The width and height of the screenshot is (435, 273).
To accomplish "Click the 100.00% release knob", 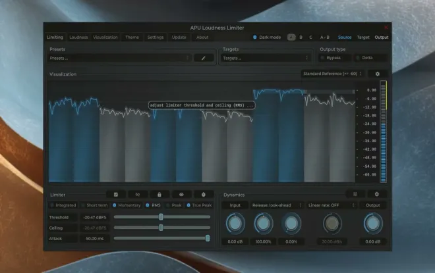I will tap(263, 224).
